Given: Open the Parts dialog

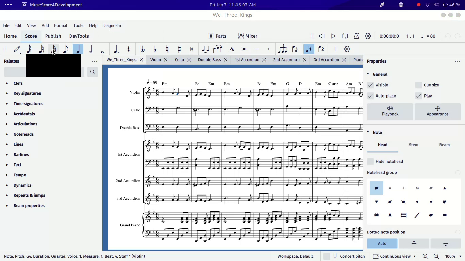Looking at the screenshot, I should tap(217, 36).
